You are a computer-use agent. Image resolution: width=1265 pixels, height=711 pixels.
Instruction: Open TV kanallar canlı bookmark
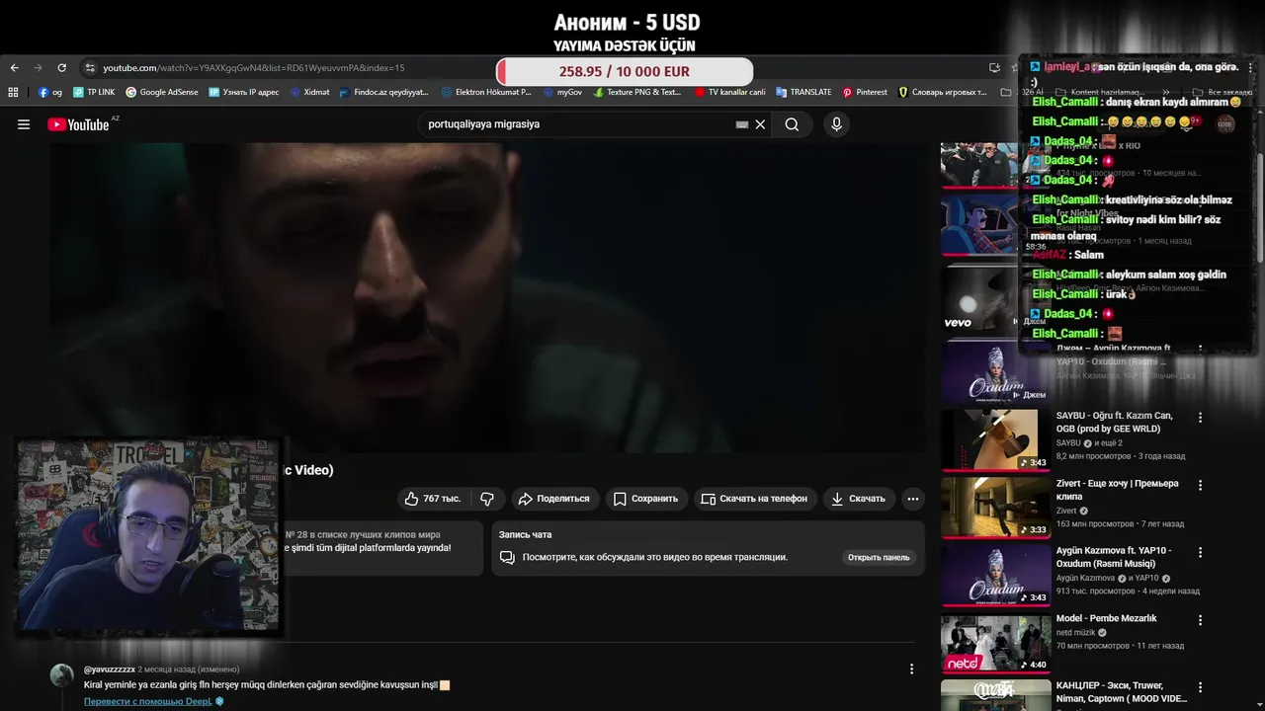click(729, 92)
